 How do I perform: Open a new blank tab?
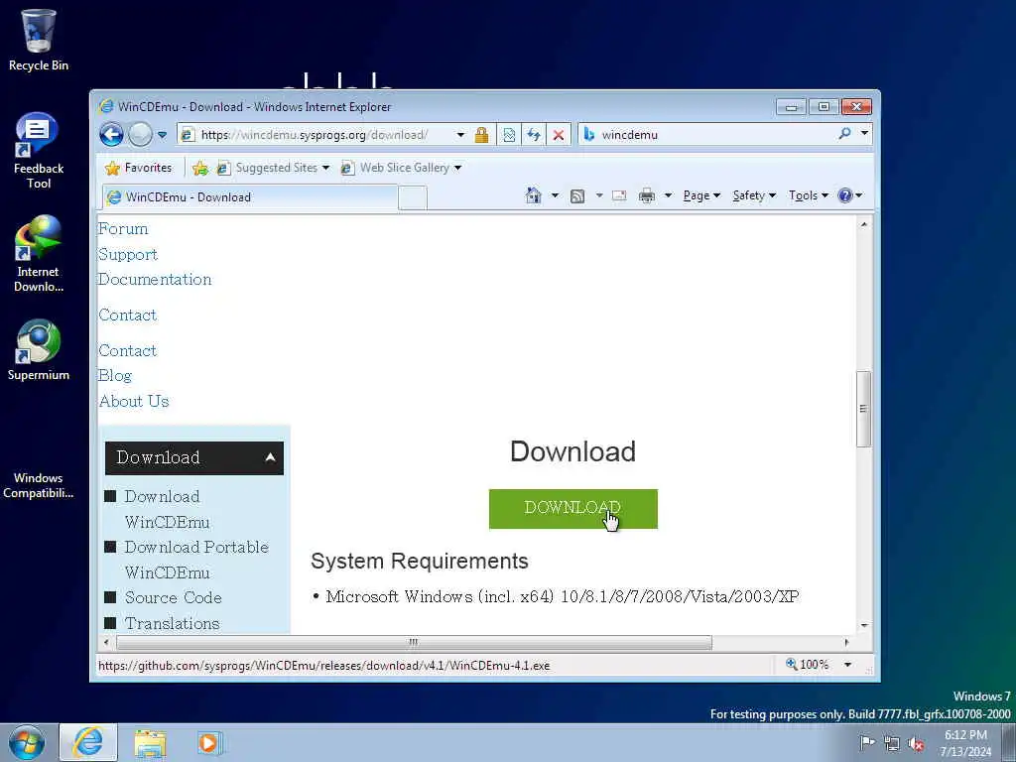click(412, 197)
